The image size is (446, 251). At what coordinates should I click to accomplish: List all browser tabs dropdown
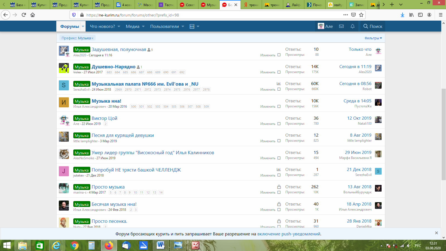(401, 4)
